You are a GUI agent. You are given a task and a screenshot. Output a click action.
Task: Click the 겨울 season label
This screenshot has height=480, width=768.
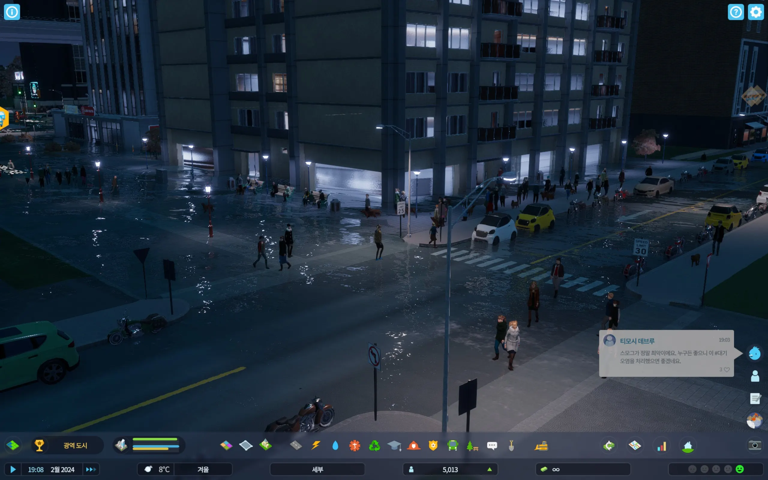203,469
